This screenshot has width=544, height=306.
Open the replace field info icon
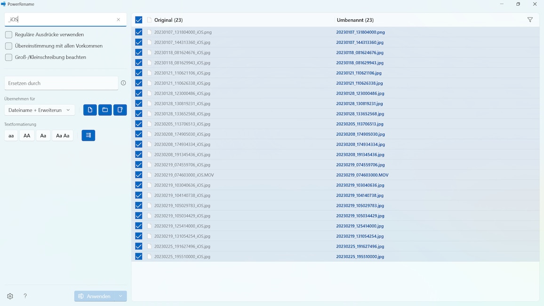tap(123, 83)
